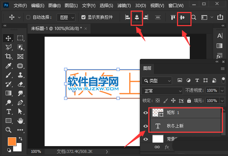Viewport: 228px width, 156px height.
Task: Toggle the layer filter on/off switch
Action: (x=223, y=80)
